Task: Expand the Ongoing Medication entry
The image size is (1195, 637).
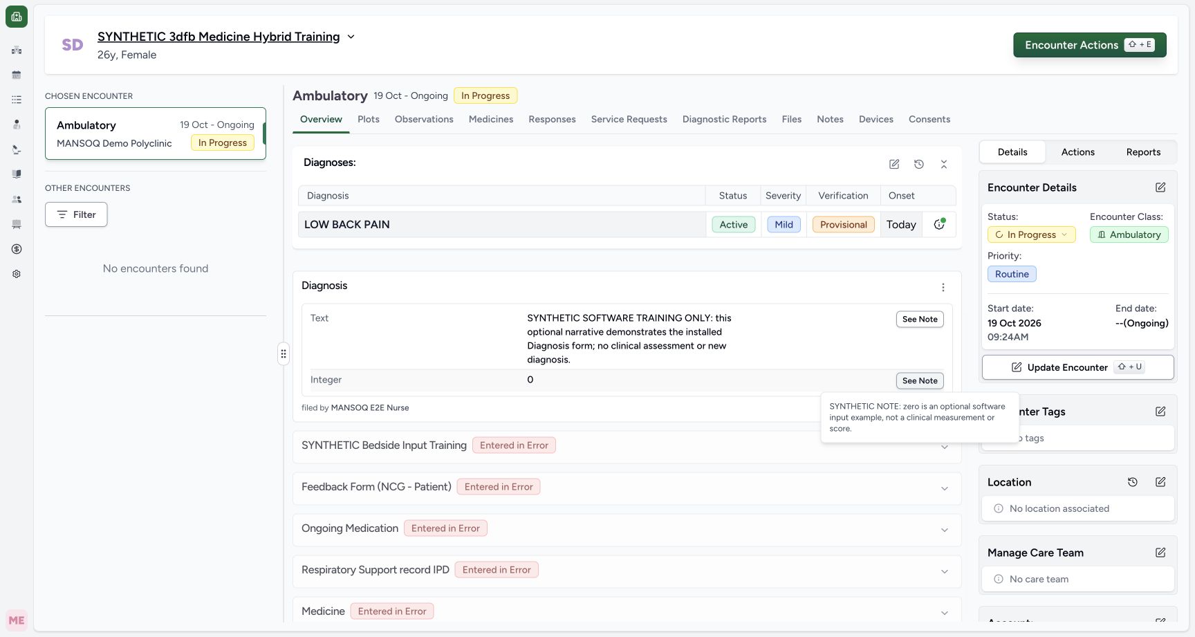Action: (945, 530)
